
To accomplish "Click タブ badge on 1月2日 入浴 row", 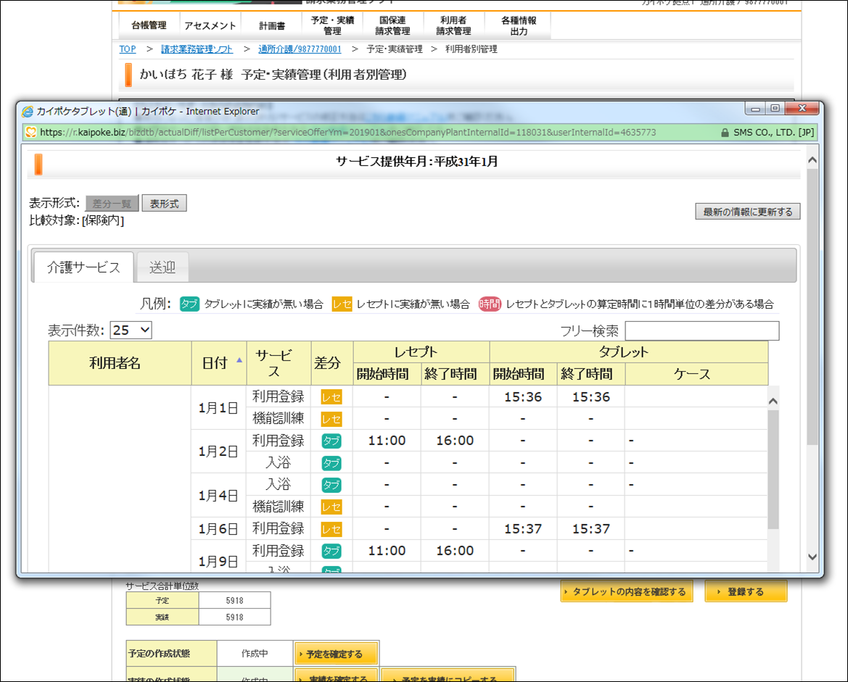I will [x=332, y=463].
